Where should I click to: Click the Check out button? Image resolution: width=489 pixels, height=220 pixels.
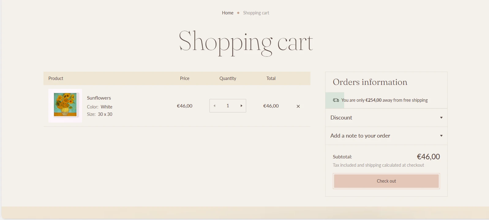[386, 181]
